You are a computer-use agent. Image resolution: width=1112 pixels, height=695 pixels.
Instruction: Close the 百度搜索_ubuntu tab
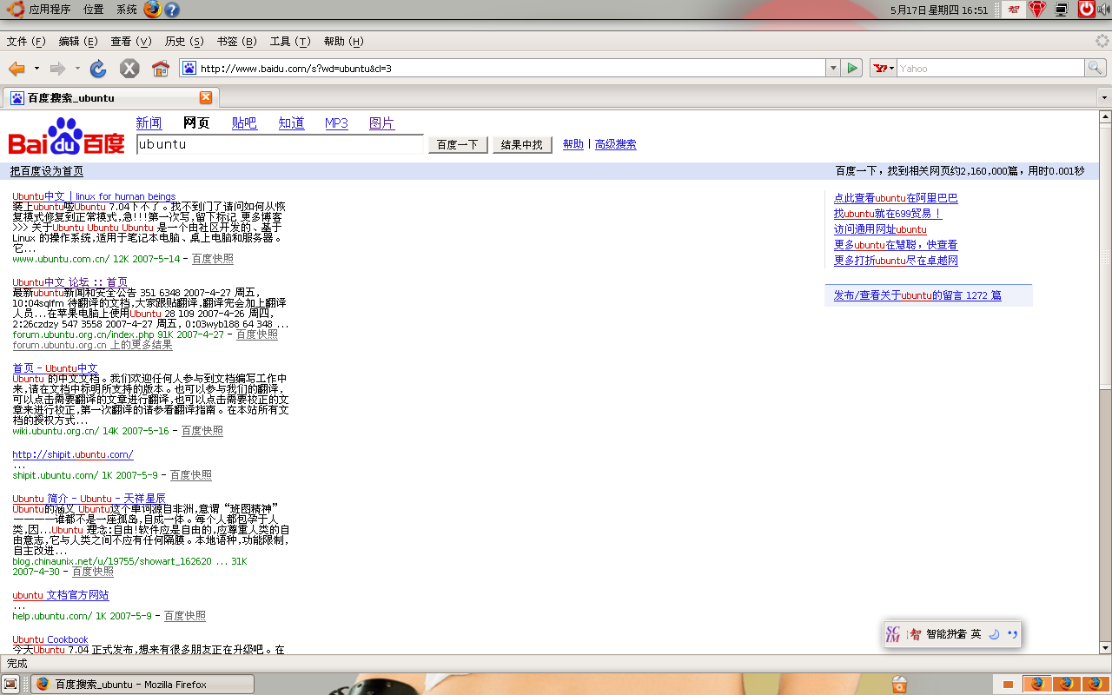point(206,97)
